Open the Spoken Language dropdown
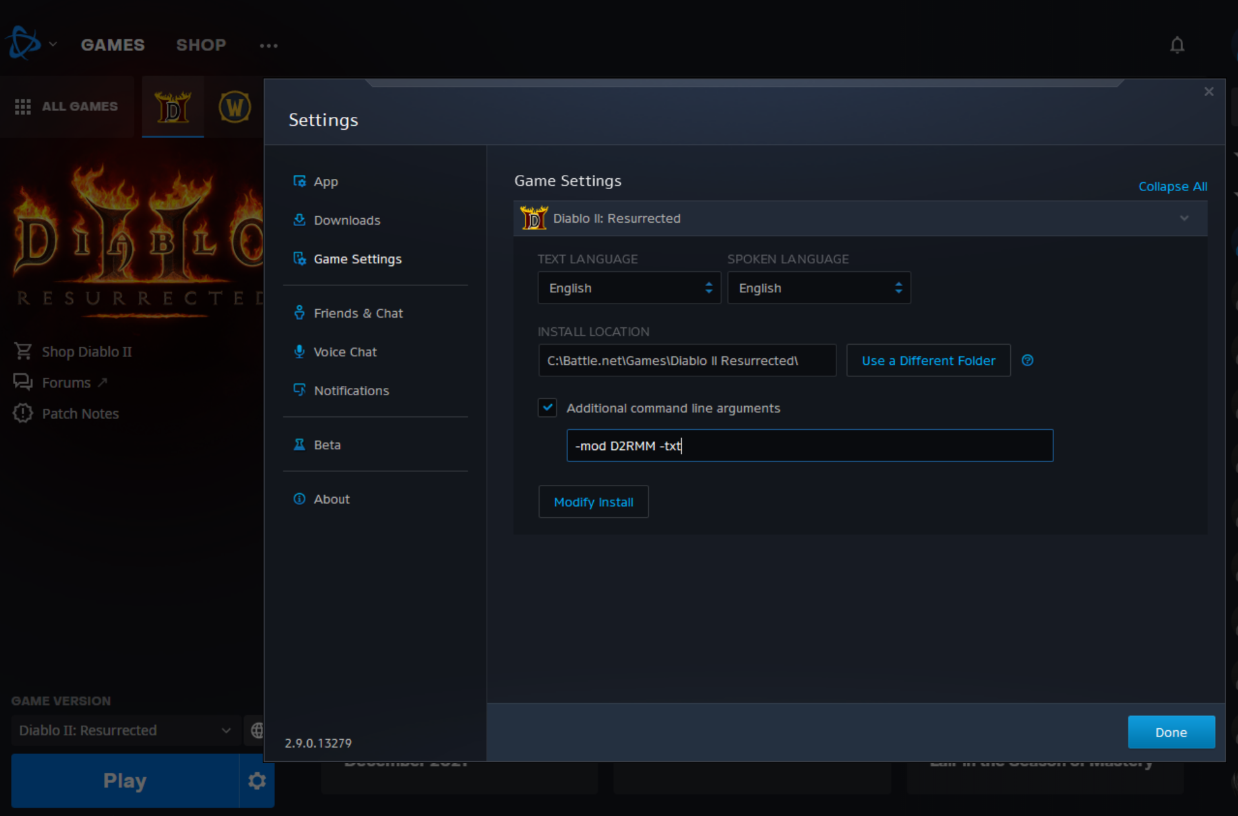The height and width of the screenshot is (816, 1238). (x=819, y=288)
